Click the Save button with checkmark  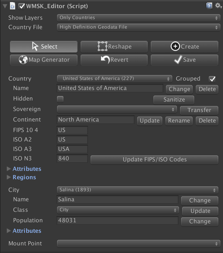184,60
